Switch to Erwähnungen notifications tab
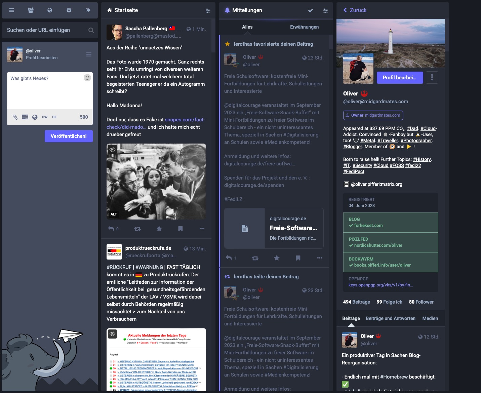481x393 pixels. pos(304,27)
